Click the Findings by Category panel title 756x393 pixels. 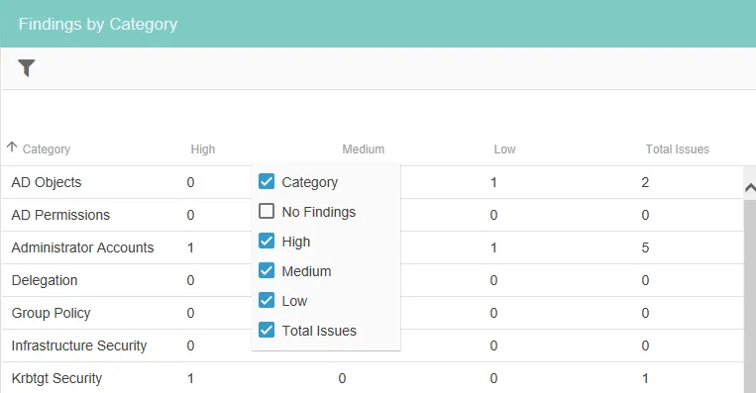tap(98, 24)
